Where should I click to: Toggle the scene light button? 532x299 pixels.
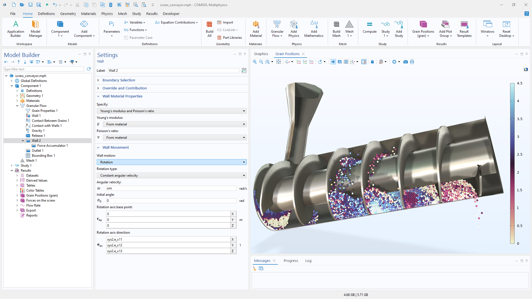pos(333,62)
